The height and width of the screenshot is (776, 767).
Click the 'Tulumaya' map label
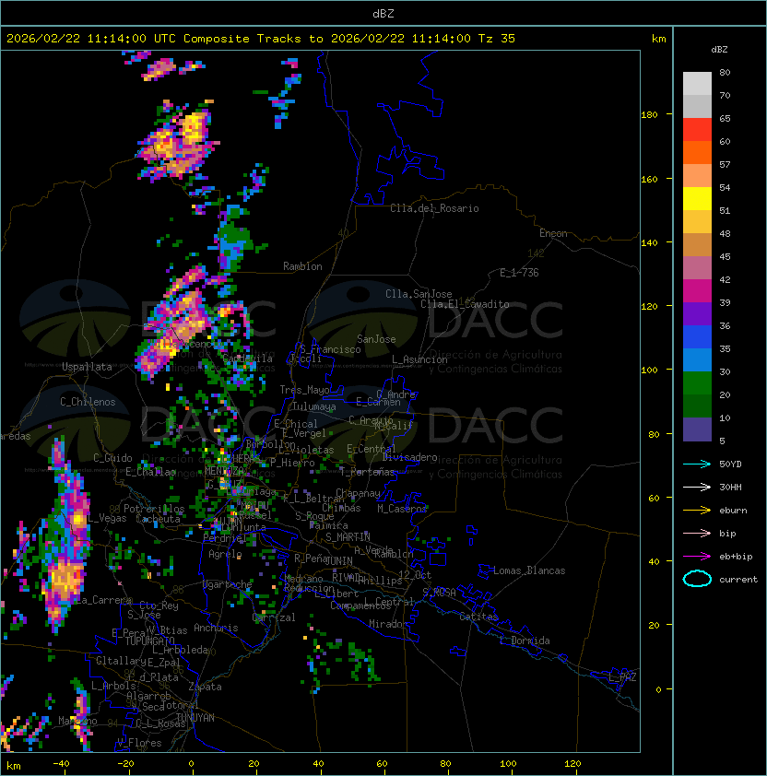[314, 406]
